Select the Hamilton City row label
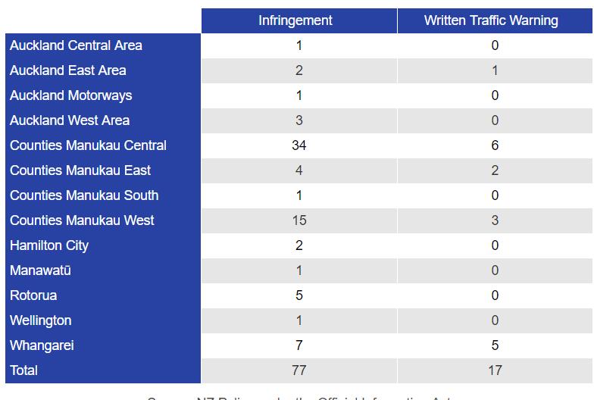 click(49, 245)
